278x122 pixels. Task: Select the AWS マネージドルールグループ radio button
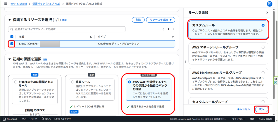pyautogui.click(x=263, y=47)
